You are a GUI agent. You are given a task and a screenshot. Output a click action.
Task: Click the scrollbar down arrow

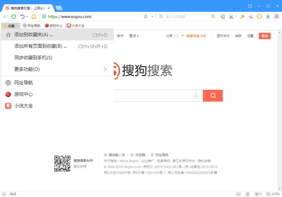tap(280, 189)
